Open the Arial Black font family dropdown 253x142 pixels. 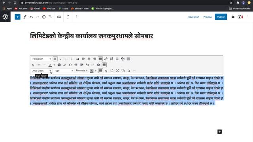click(42, 71)
